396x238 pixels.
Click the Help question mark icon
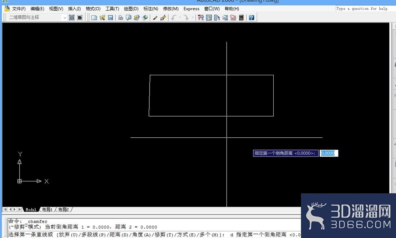click(x=251, y=18)
